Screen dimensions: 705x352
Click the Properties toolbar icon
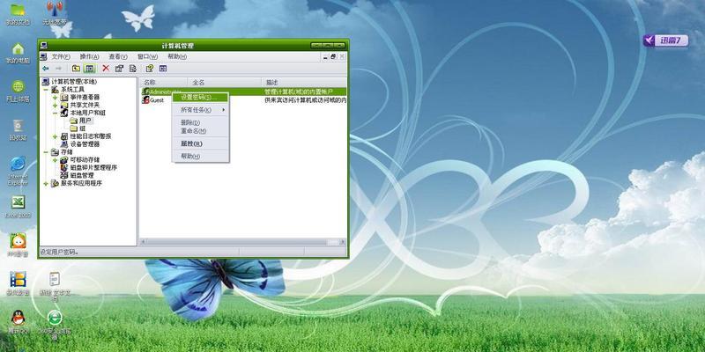pos(119,69)
